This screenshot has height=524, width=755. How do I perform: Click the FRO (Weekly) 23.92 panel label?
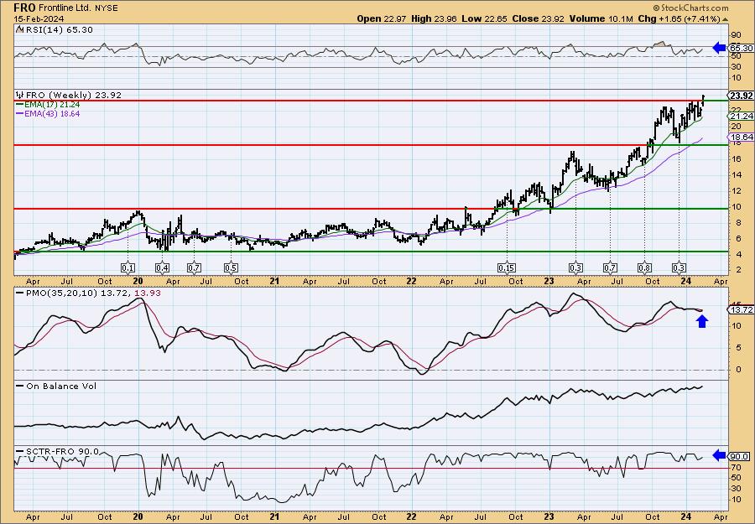click(73, 96)
